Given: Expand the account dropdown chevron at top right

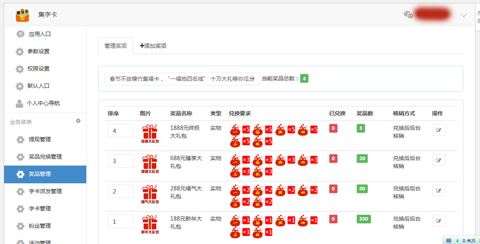Looking at the screenshot, I should click(463, 15).
